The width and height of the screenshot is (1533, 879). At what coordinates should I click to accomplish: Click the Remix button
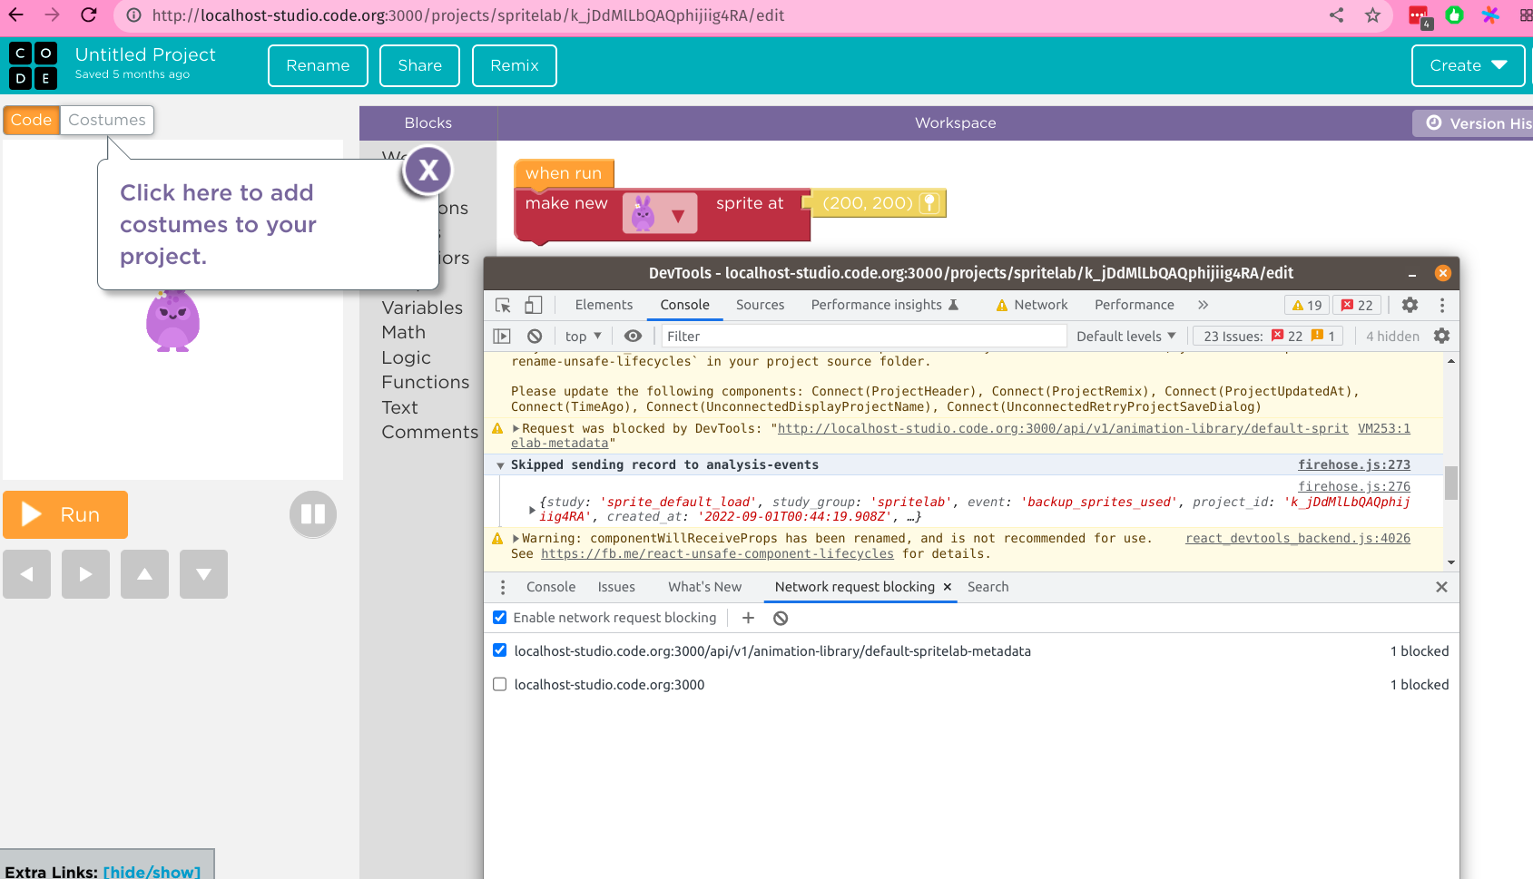pyautogui.click(x=514, y=65)
